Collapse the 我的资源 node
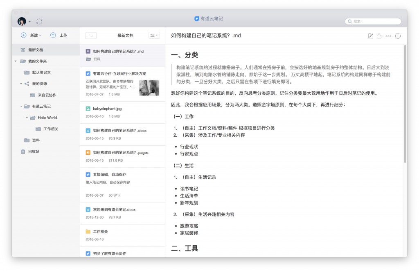This screenshot has width=419, height=271. click(x=21, y=84)
